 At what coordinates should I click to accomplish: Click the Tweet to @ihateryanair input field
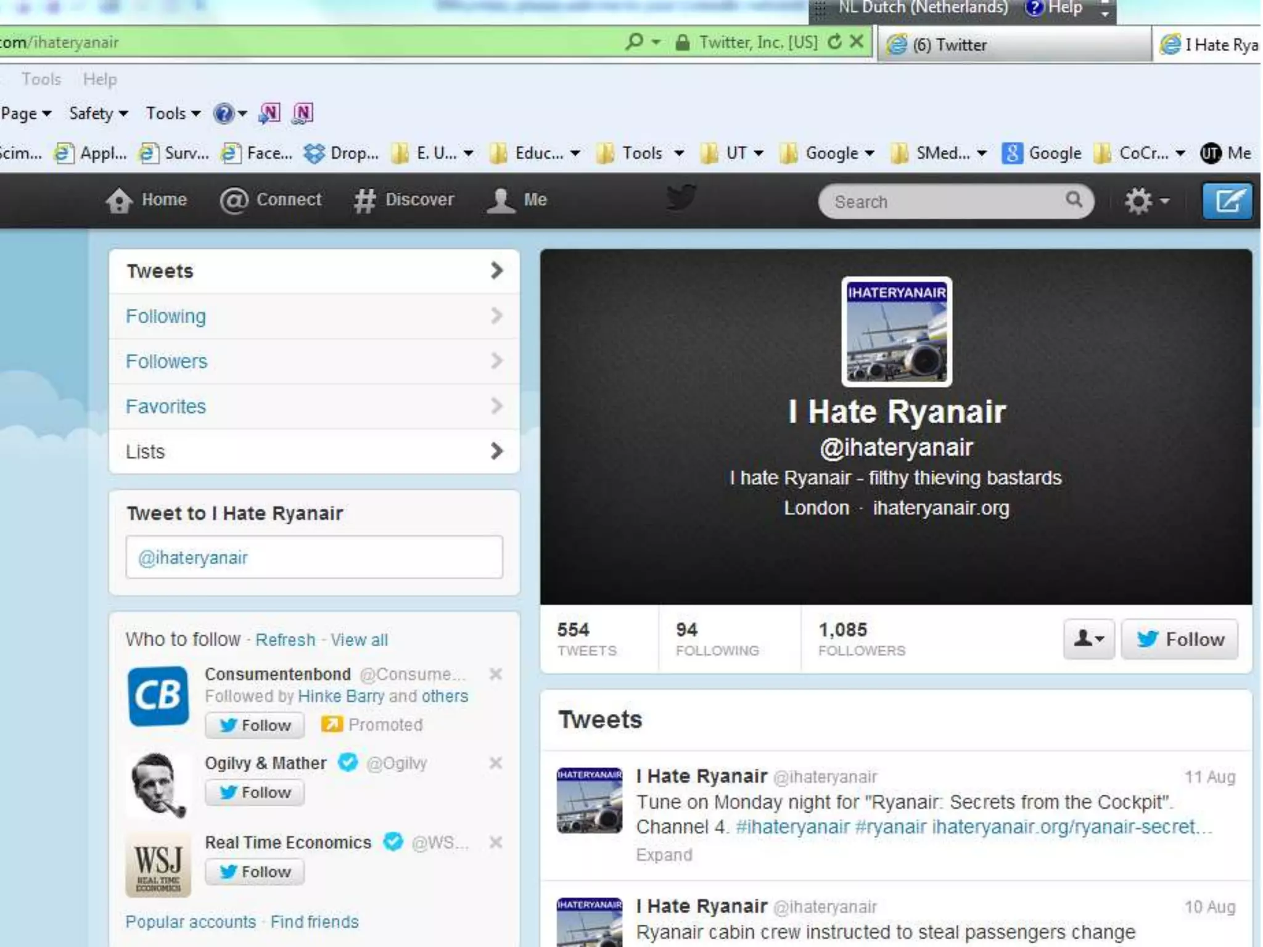pyautogui.click(x=314, y=557)
